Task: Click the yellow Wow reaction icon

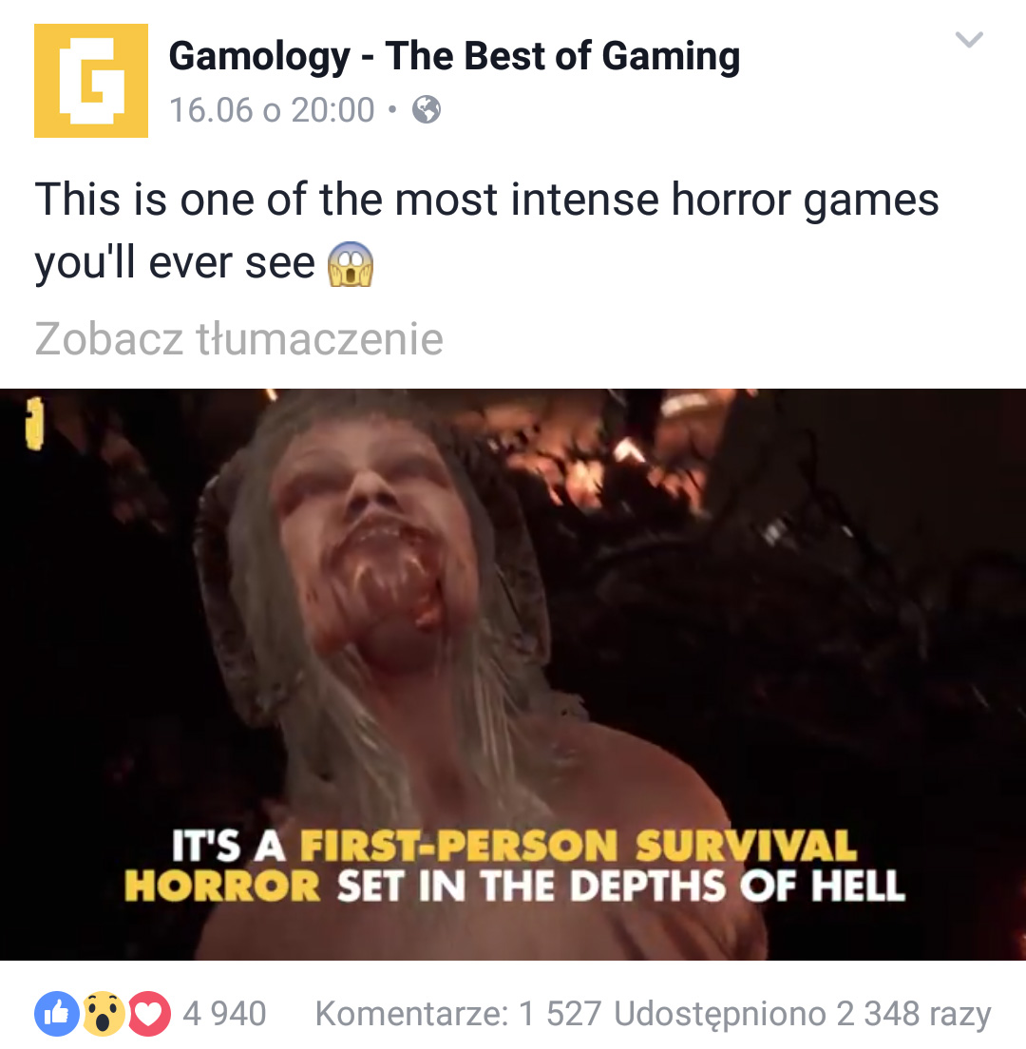Action: (x=104, y=1014)
